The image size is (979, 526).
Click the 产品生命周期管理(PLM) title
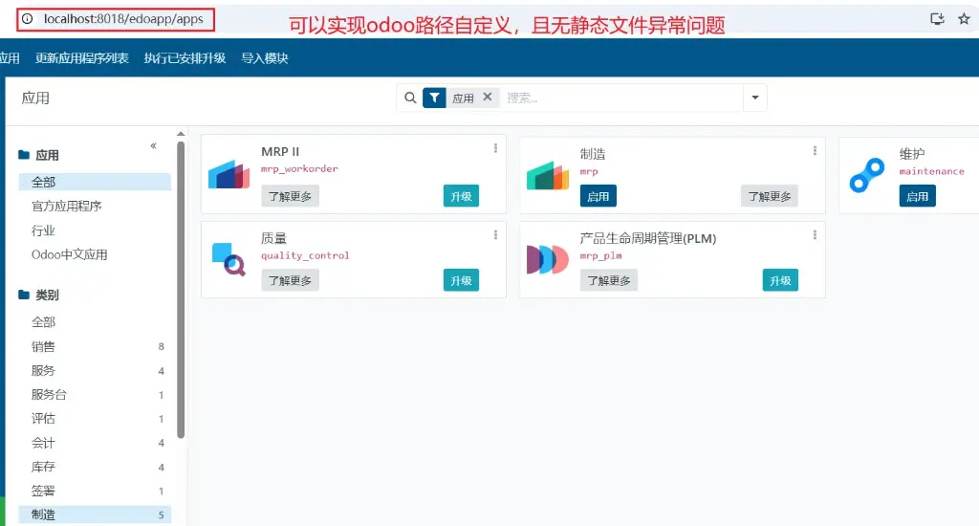tap(648, 238)
